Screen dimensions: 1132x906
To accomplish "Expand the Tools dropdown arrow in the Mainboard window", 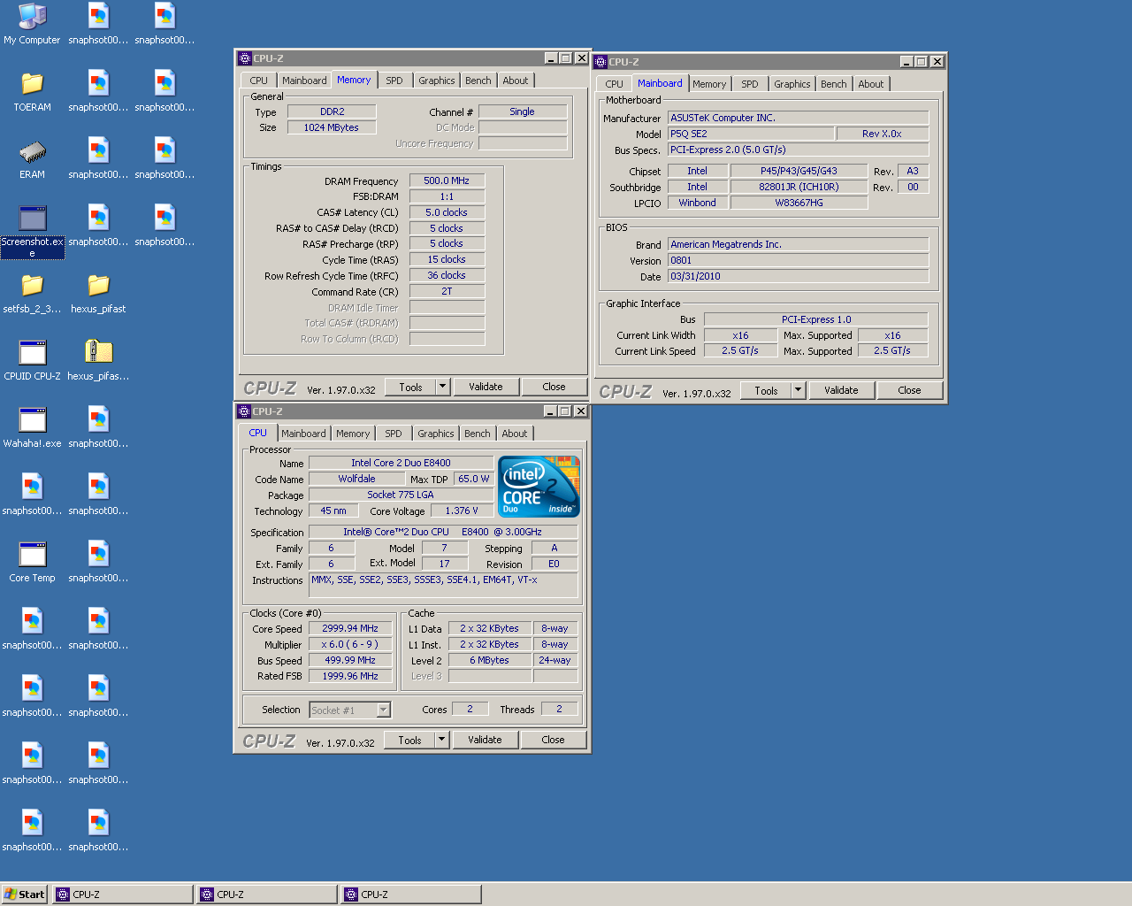I will pyautogui.click(x=799, y=390).
